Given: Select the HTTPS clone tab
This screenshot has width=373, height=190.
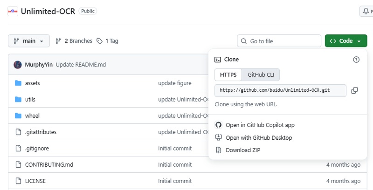Looking at the screenshot, I should tap(228, 75).
